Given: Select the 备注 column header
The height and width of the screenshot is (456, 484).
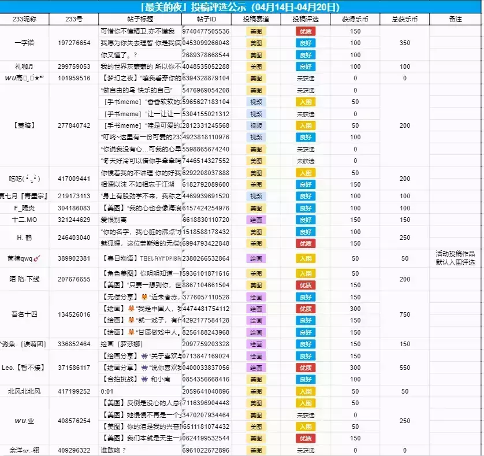Looking at the screenshot, I should [x=455, y=19].
